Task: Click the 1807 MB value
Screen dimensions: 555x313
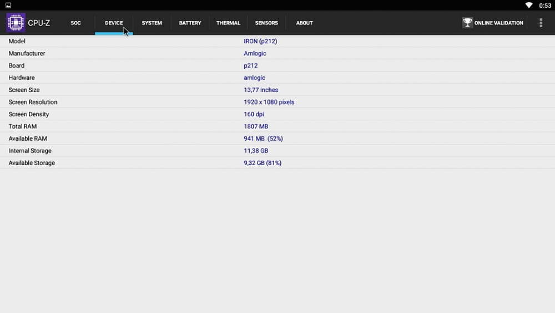Action: [x=256, y=126]
